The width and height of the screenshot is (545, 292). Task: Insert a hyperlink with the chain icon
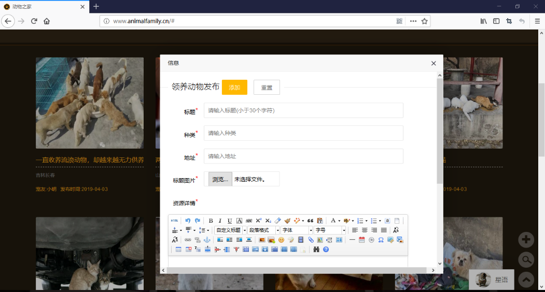188,240
